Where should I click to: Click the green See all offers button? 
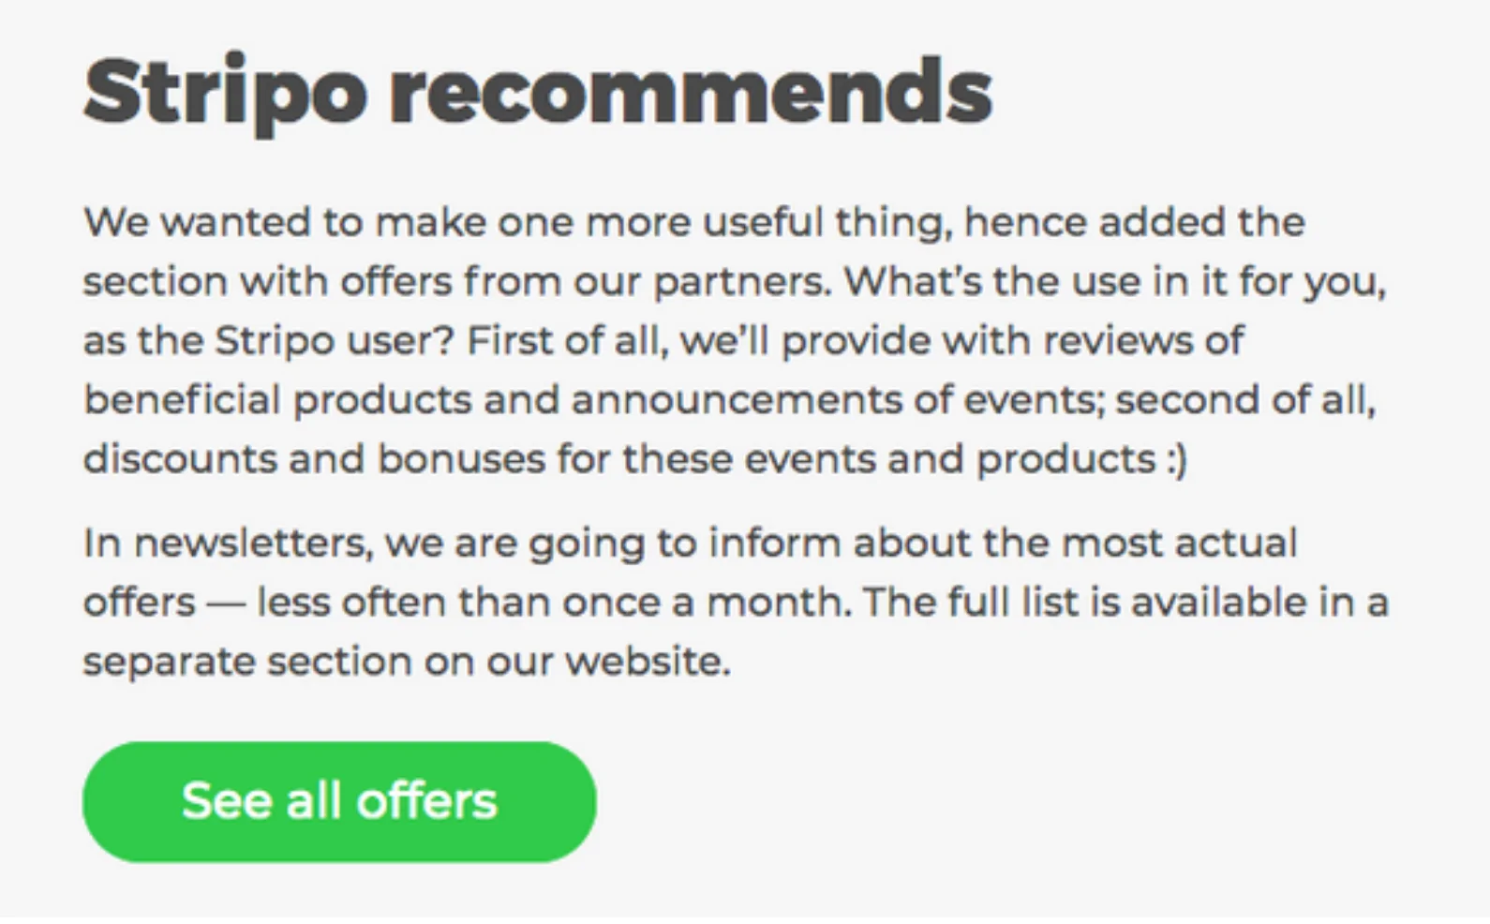point(339,802)
